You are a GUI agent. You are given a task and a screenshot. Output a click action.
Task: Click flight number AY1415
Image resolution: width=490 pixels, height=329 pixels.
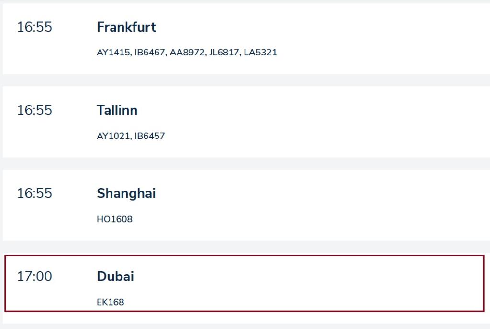pos(113,53)
